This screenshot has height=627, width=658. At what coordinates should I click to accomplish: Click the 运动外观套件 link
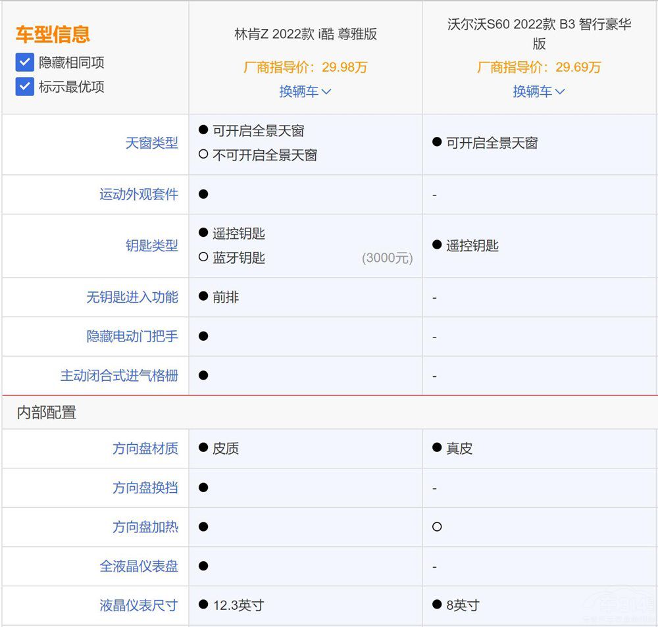pyautogui.click(x=138, y=194)
